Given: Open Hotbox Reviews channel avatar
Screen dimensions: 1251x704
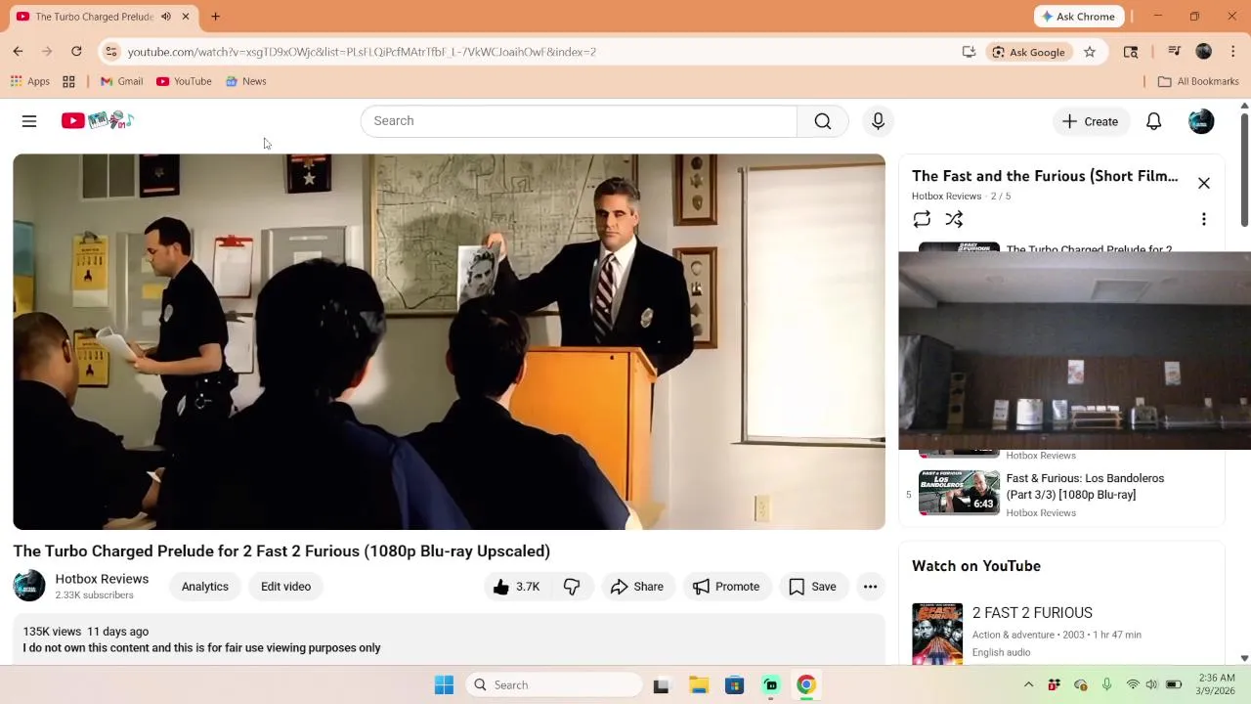Looking at the screenshot, I should tap(29, 586).
